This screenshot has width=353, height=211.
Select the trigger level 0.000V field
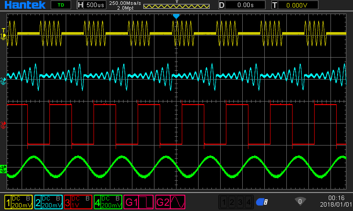coord(294,5)
